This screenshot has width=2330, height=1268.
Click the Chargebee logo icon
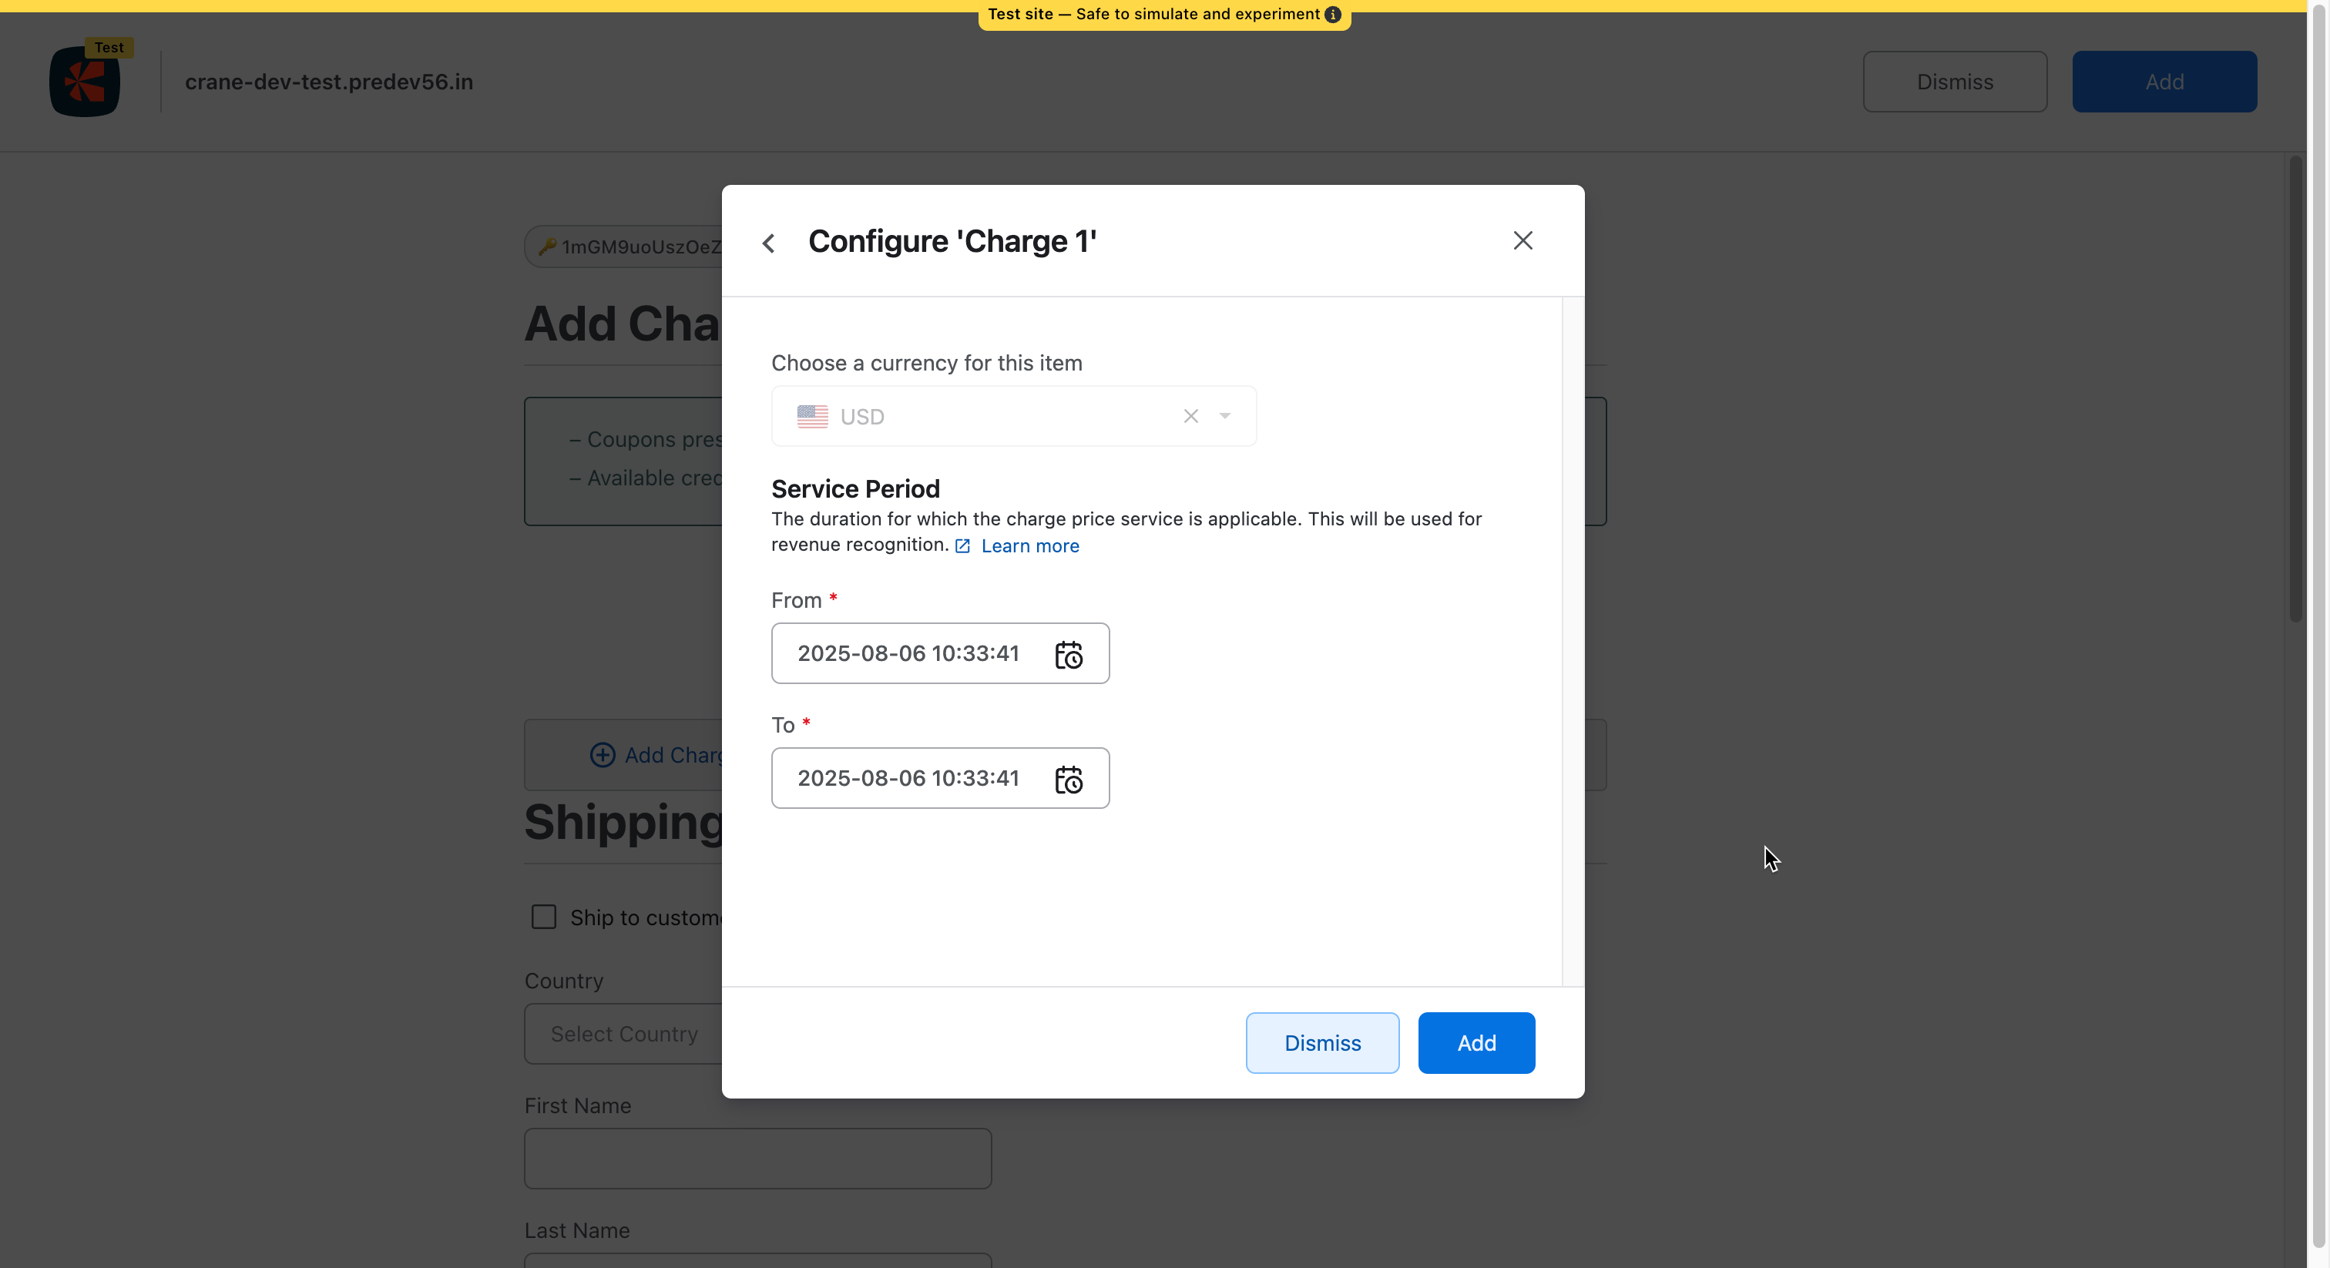tap(84, 82)
